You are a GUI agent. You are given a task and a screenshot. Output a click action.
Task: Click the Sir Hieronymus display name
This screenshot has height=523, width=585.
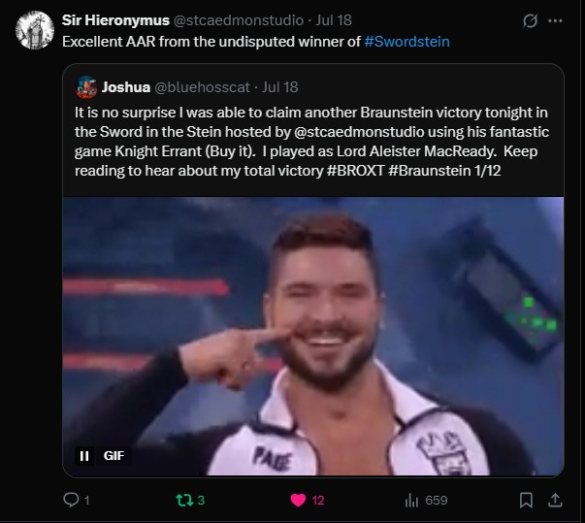tap(115, 20)
